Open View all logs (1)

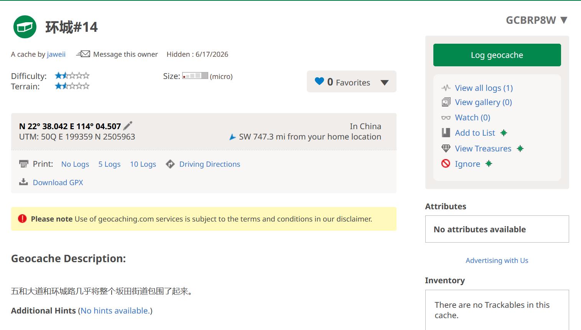[x=484, y=88]
